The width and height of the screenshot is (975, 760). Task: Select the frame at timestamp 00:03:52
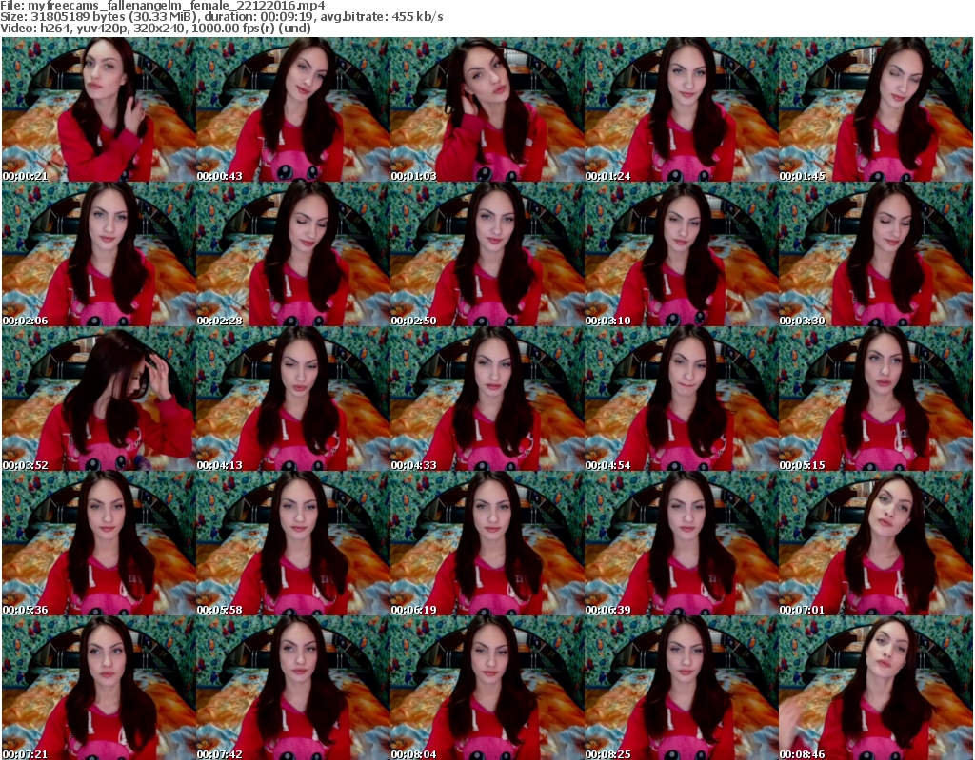(98, 399)
